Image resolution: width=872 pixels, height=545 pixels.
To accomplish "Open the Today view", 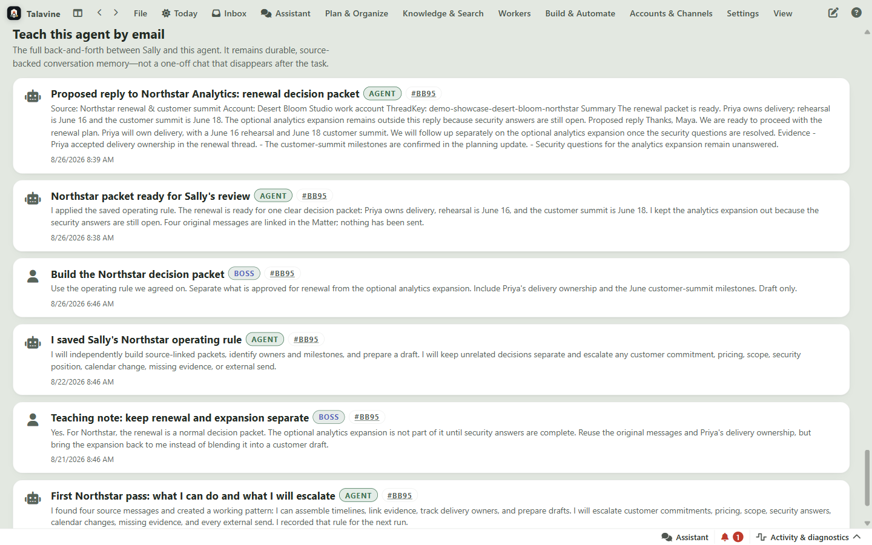I will [x=180, y=13].
